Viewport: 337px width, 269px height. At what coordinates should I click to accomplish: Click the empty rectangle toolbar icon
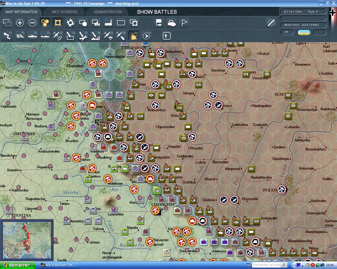[x=121, y=23]
